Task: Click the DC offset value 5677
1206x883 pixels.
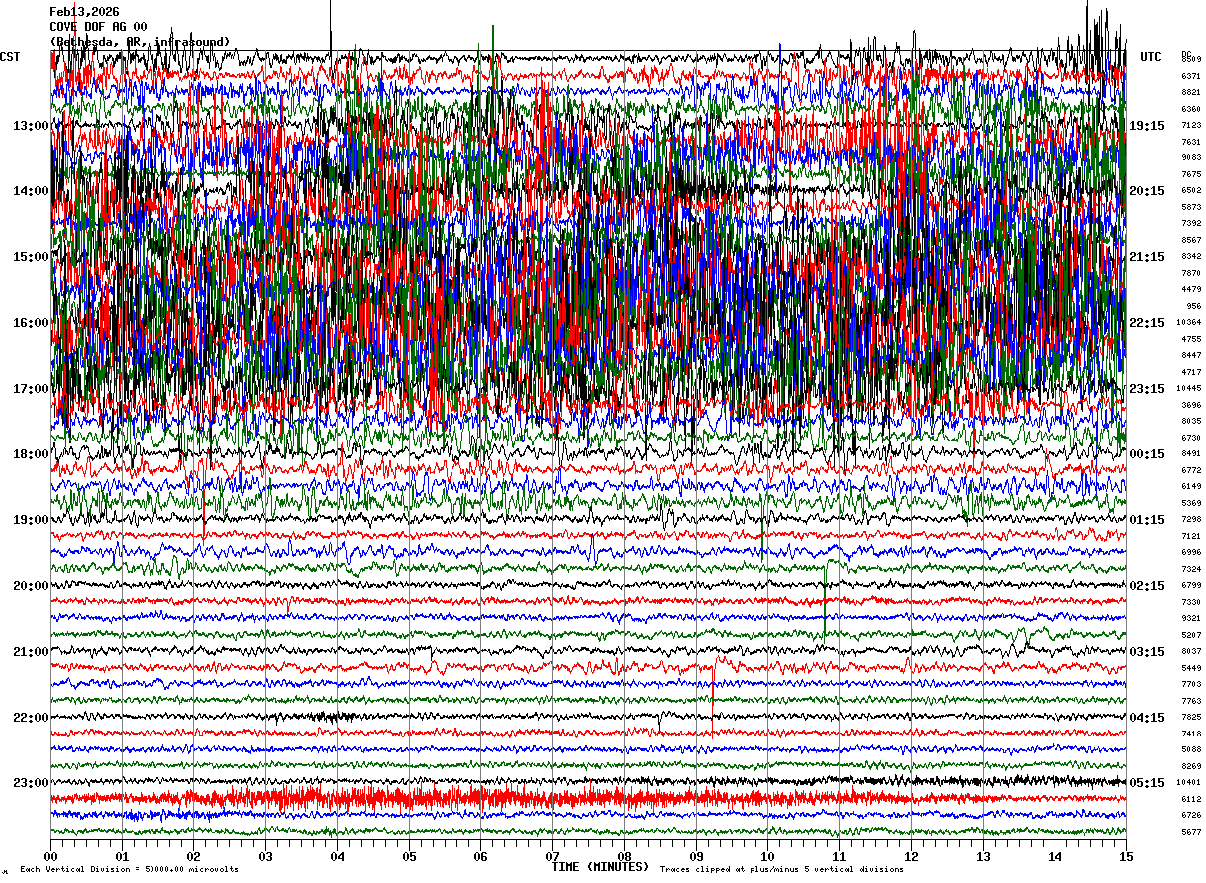Action: tap(1191, 832)
